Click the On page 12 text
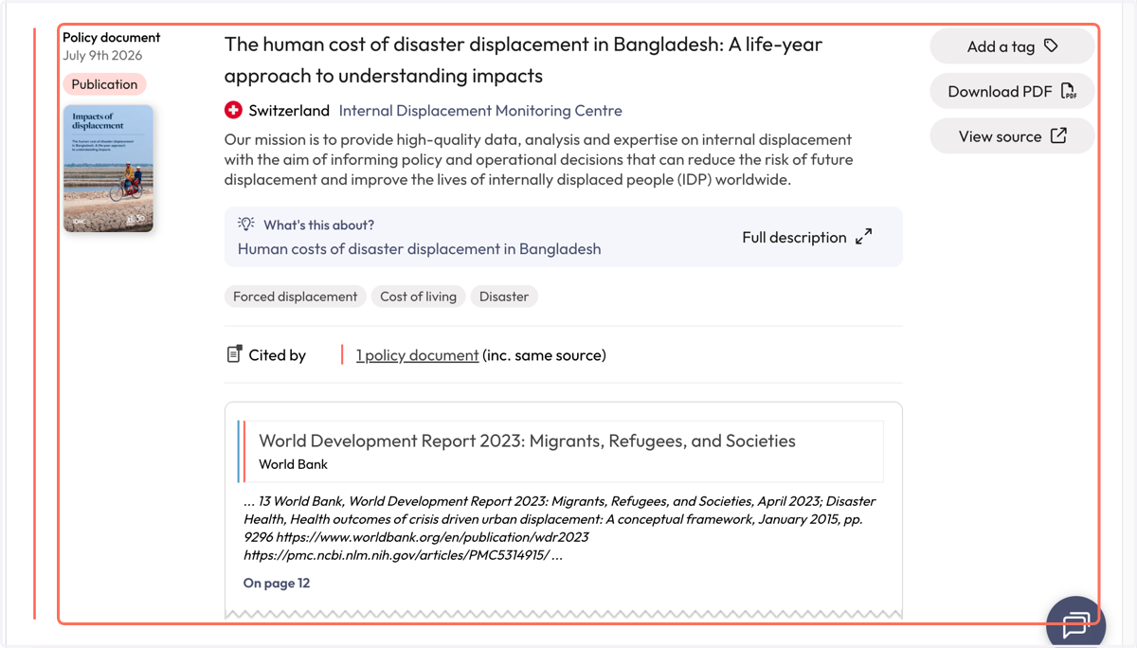 [x=277, y=583]
